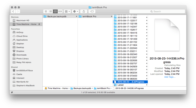The image size is (196, 108).
Task: Select backup folder 2015-08-17-191459
Action: pos(130,39)
